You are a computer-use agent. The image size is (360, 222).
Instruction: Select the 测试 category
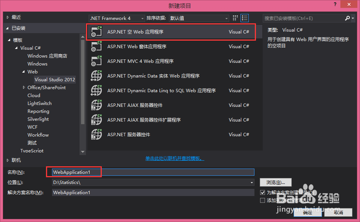click(x=32, y=143)
